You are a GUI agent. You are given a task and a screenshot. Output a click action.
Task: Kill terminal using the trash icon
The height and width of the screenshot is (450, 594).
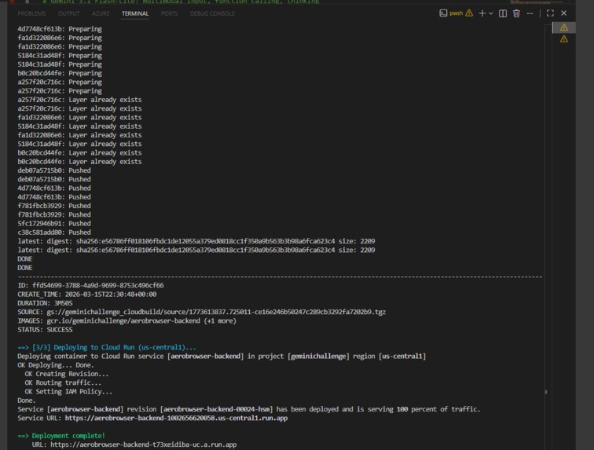tap(516, 13)
